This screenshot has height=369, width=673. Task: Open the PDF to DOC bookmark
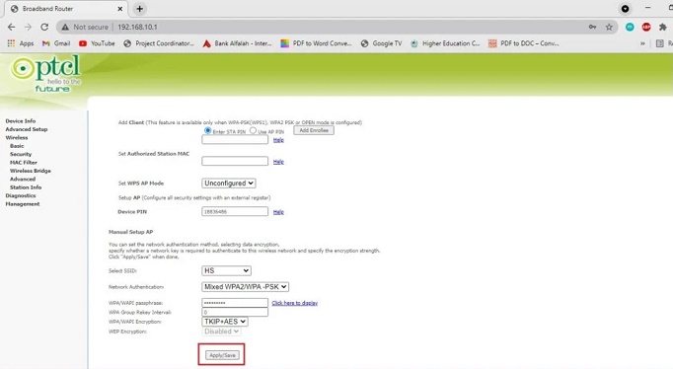[524, 43]
